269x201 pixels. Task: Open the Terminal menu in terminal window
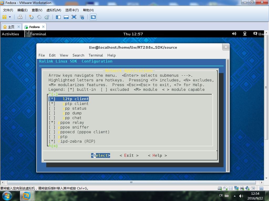(96, 55)
